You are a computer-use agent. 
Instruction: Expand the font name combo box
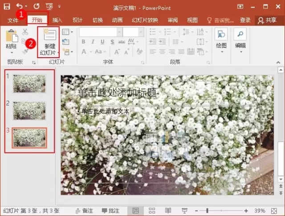[119, 32]
